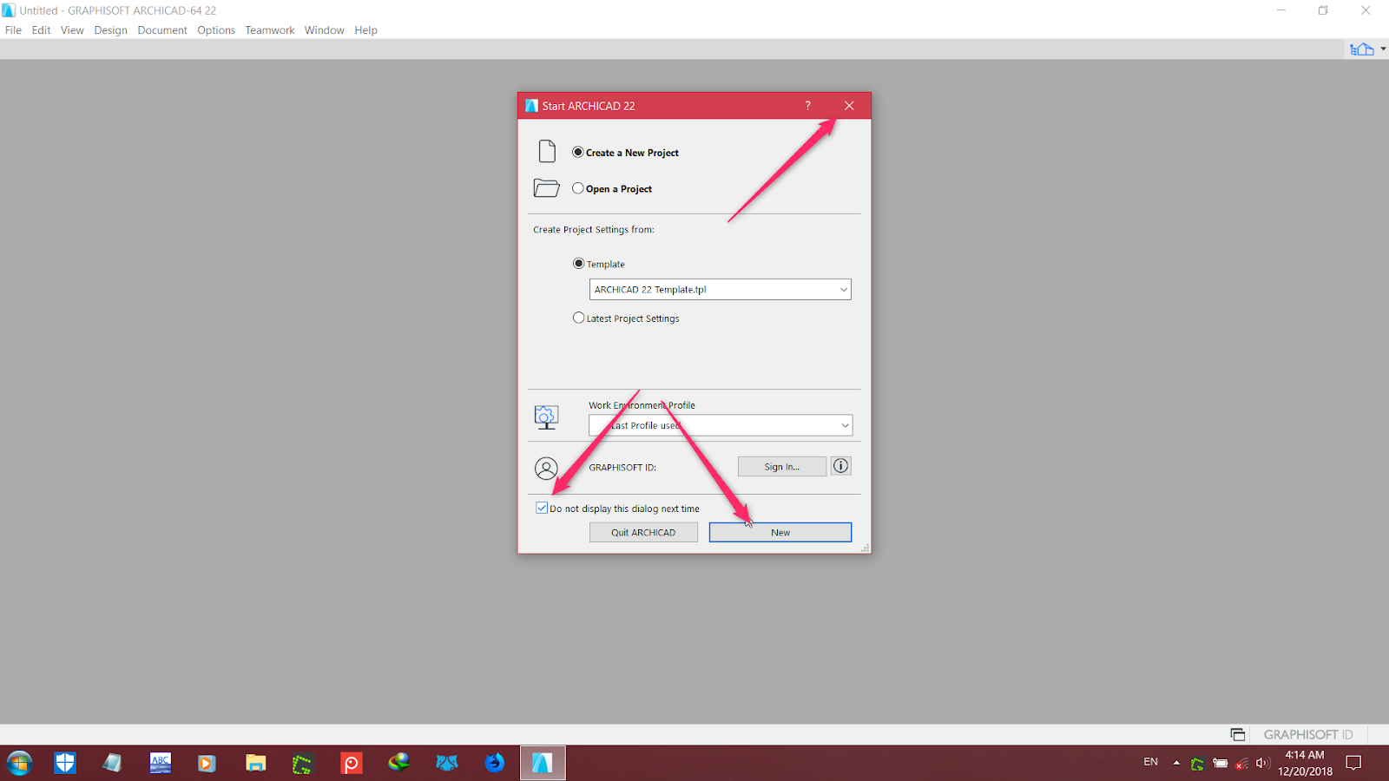This screenshot has height=781, width=1389.
Task: Open the Teamwork menu
Action: [270, 30]
